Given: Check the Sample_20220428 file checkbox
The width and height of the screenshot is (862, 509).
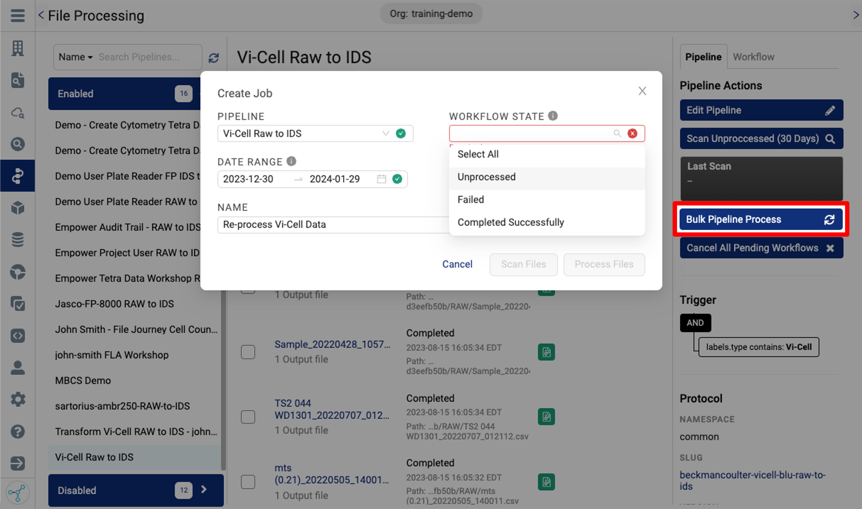Looking at the screenshot, I should click(x=248, y=352).
